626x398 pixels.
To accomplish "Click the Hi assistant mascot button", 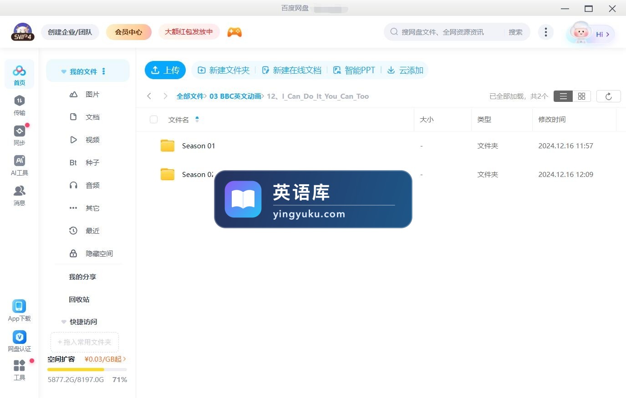I will 590,33.
